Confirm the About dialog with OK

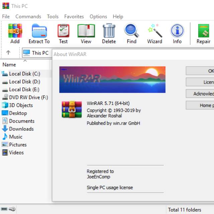(x=200, y=71)
